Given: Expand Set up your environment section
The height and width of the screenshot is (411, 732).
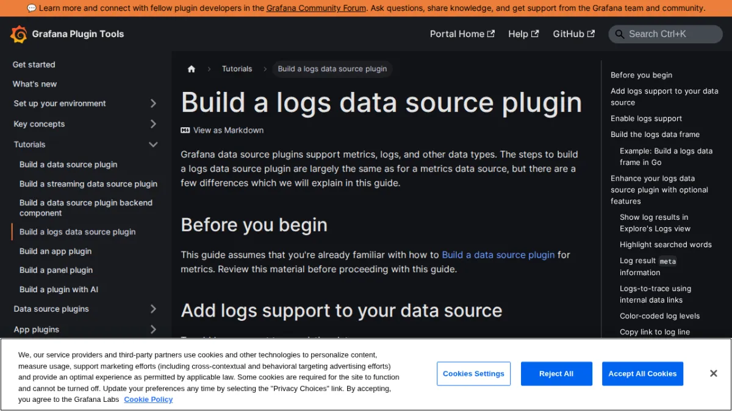Looking at the screenshot, I should (153, 104).
